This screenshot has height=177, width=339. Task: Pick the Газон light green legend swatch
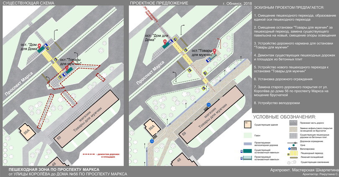tap(248, 135)
